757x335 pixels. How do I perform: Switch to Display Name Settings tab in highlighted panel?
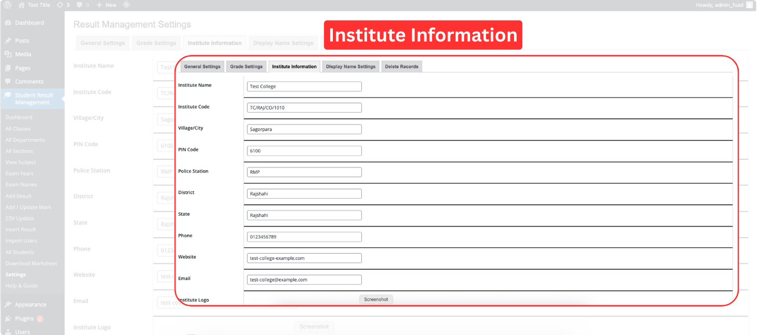click(351, 66)
